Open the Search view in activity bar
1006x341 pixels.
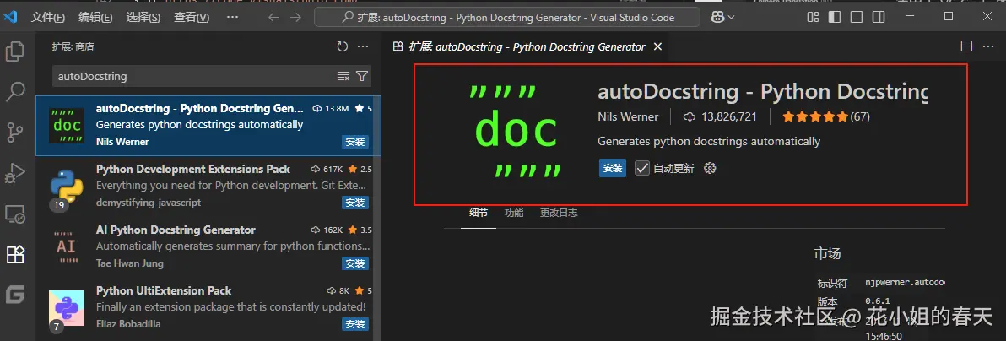point(14,92)
